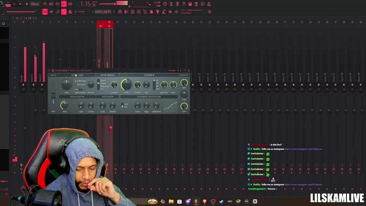Select mixer track 32 in header
Screen dimensions: 366x206
[293, 22]
